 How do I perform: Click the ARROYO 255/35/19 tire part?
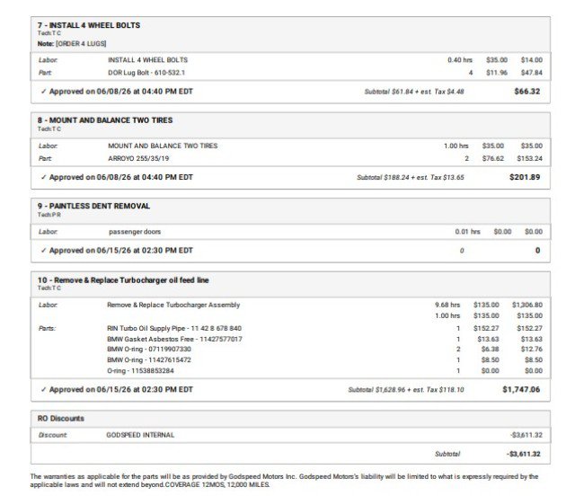(138, 158)
